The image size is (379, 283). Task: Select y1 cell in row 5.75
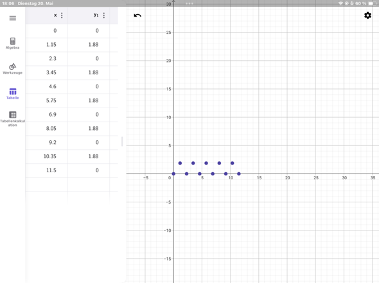click(89, 101)
